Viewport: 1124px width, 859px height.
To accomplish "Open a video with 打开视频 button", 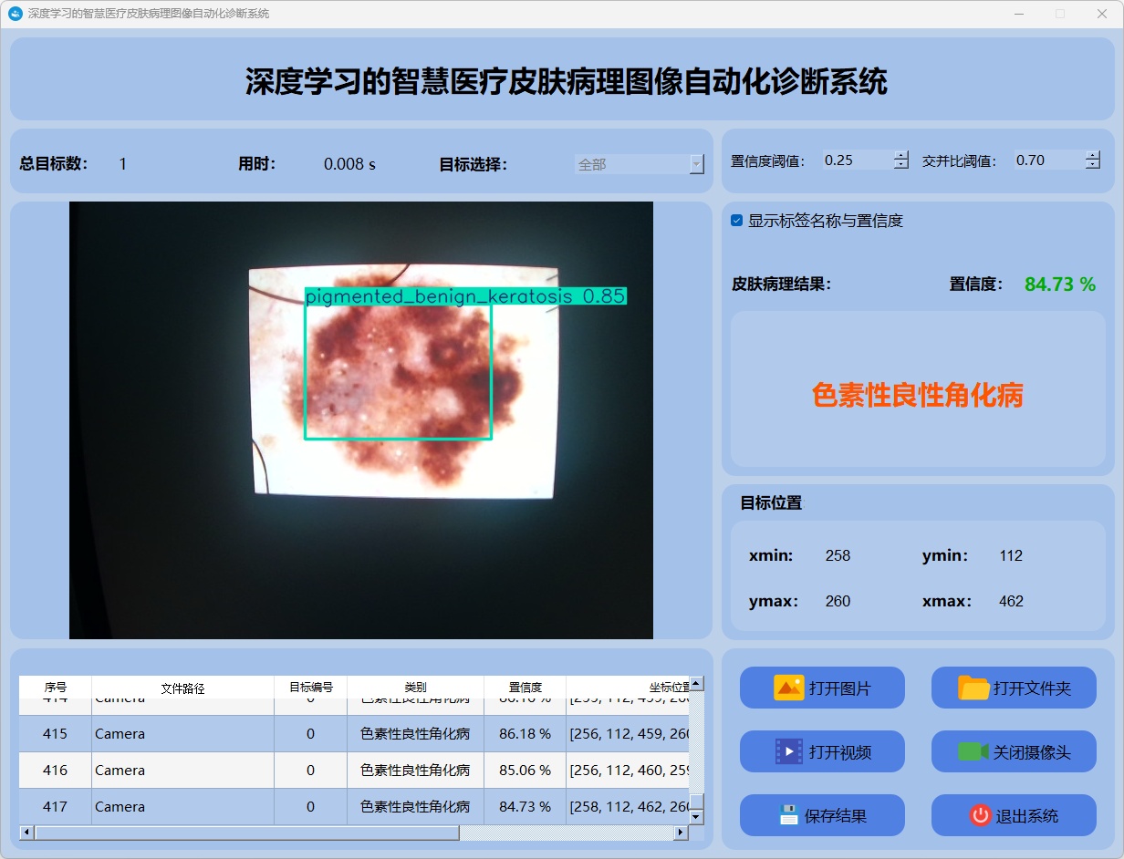I will point(822,751).
